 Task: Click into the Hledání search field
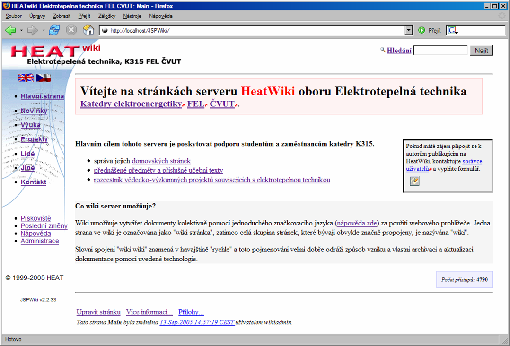click(x=440, y=51)
